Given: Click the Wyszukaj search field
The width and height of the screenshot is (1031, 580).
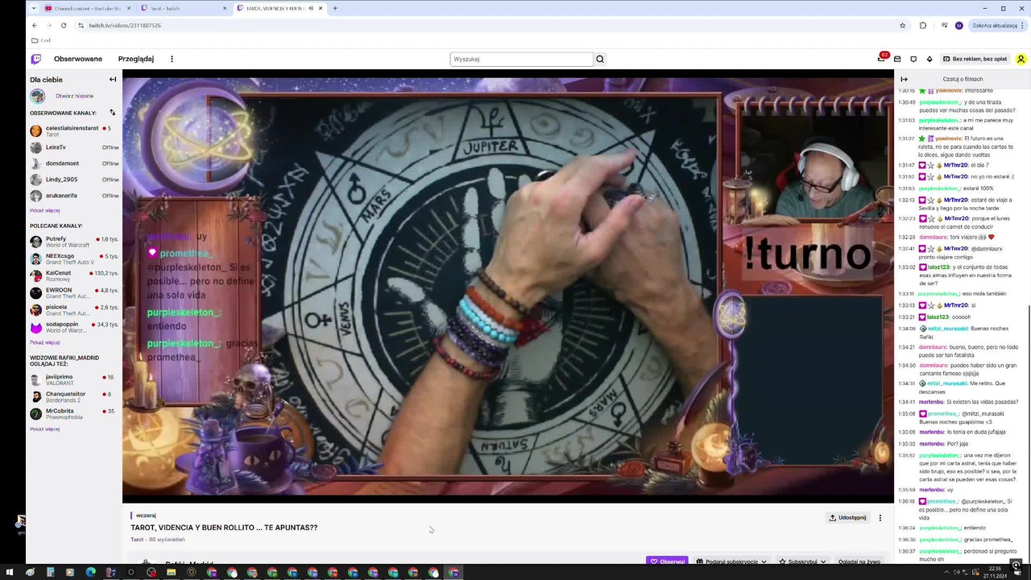Looking at the screenshot, I should coord(521,59).
